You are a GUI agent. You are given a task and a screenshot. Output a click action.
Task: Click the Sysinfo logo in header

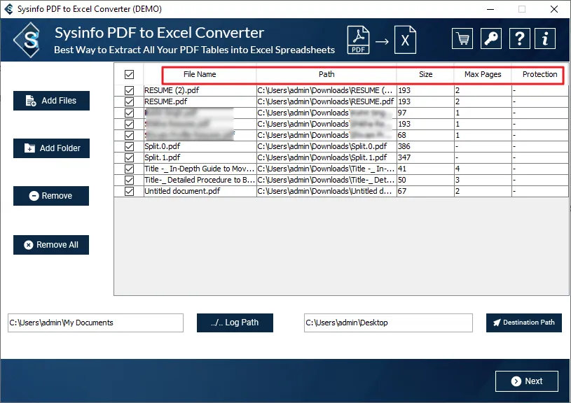click(x=30, y=40)
